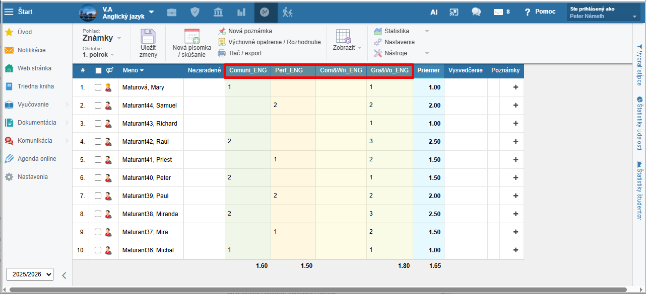Tick the checkbox for Maturová, Mary

[98, 87]
